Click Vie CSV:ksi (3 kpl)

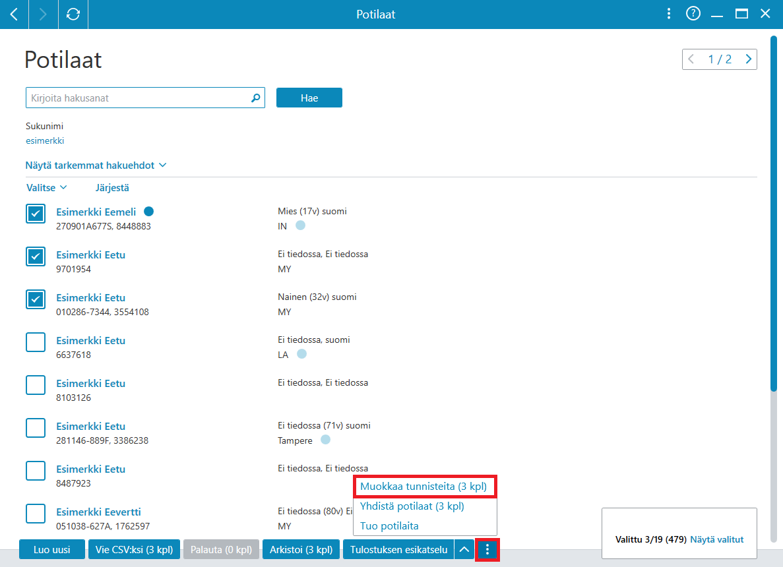(x=134, y=550)
